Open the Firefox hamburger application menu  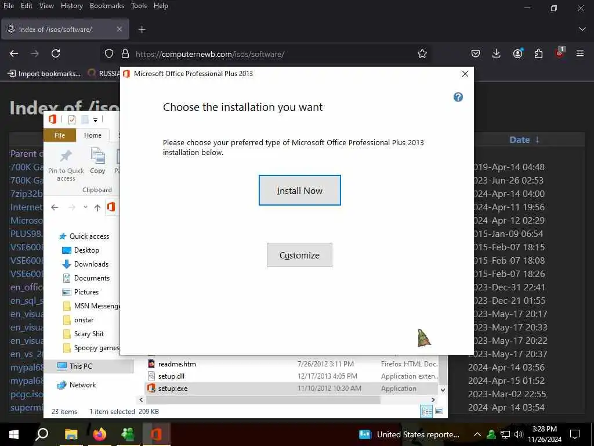pos(580,54)
